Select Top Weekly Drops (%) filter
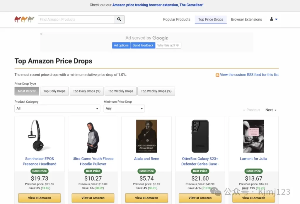This screenshot has width=300, height=204. [x=156, y=91]
